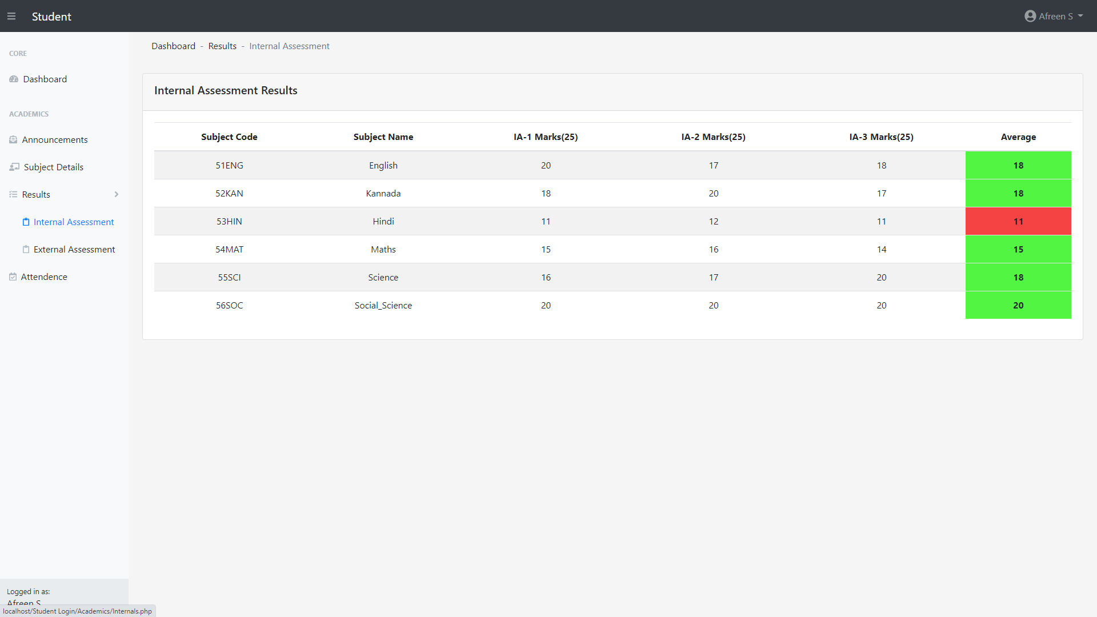Click the Results breadcrumb link

[x=222, y=46]
